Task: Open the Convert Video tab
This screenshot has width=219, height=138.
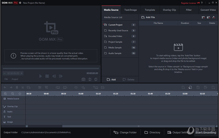Action: click(208, 10)
